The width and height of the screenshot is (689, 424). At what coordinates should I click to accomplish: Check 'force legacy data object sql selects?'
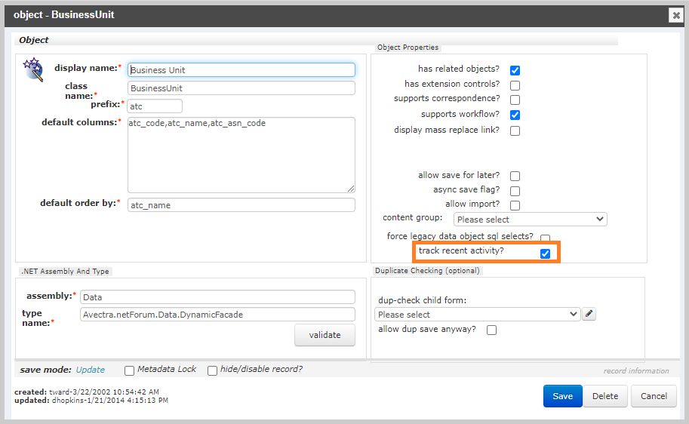point(545,238)
